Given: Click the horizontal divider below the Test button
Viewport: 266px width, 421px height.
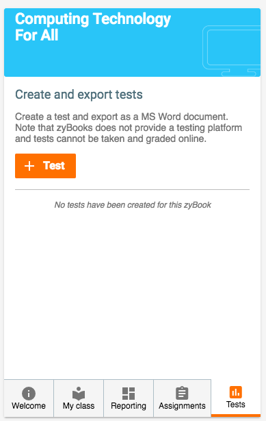Looking at the screenshot, I should [133, 189].
